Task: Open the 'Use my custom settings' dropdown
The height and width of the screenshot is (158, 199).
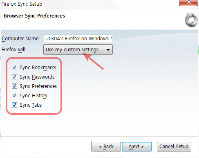Action: click(x=78, y=50)
